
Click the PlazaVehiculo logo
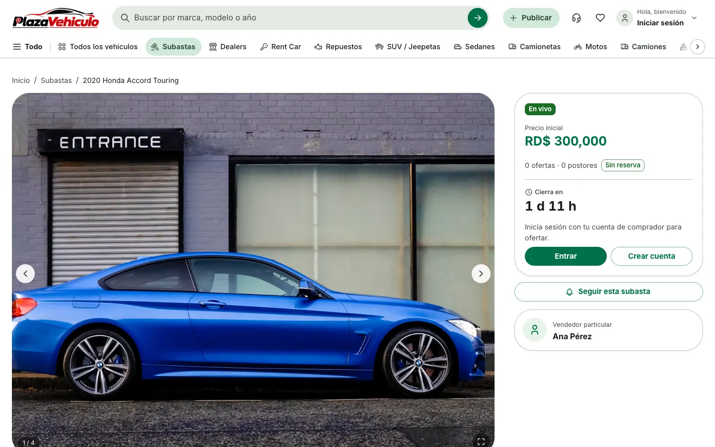tap(56, 18)
